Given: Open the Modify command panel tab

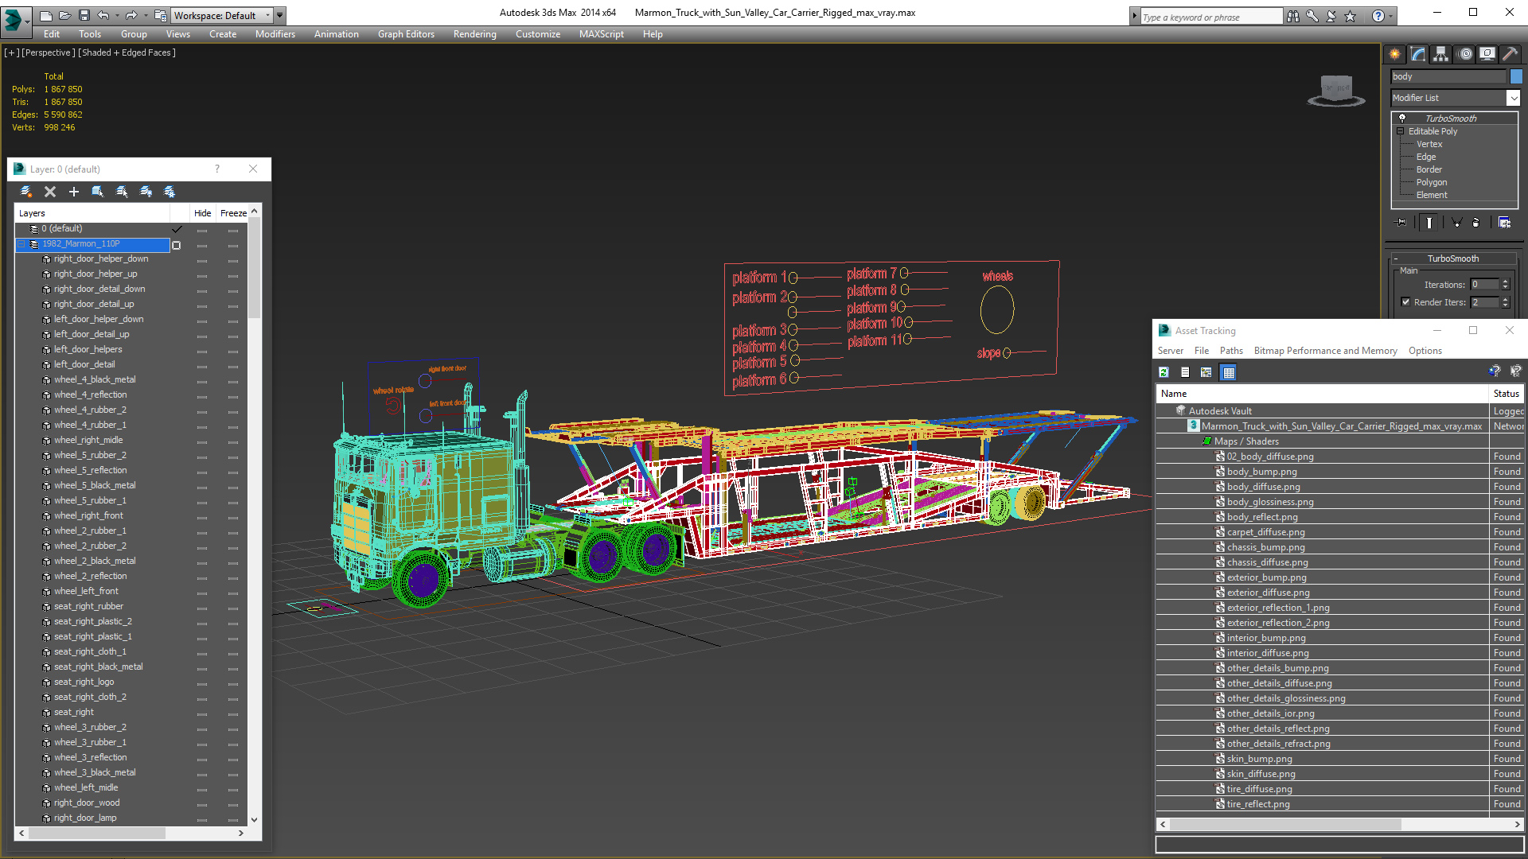Looking at the screenshot, I should pos(1418,54).
